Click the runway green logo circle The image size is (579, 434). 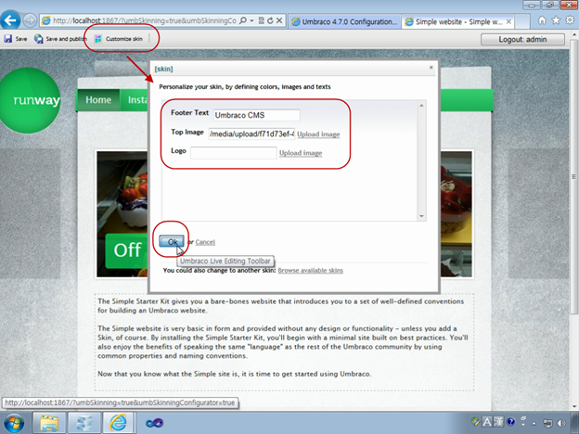[x=31, y=100]
